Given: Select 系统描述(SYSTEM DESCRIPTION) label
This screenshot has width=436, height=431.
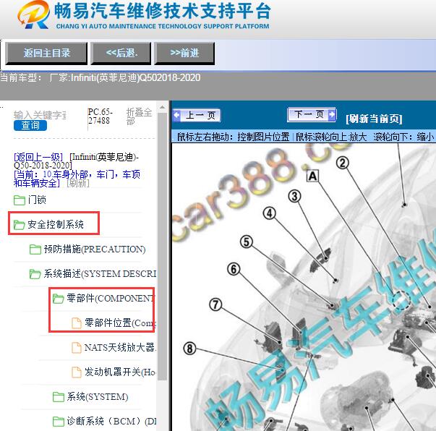Looking at the screenshot, I should click(100, 273).
